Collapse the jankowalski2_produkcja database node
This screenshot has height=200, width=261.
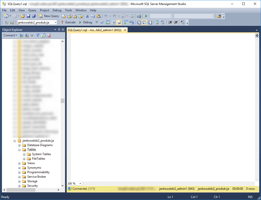coord(15,141)
